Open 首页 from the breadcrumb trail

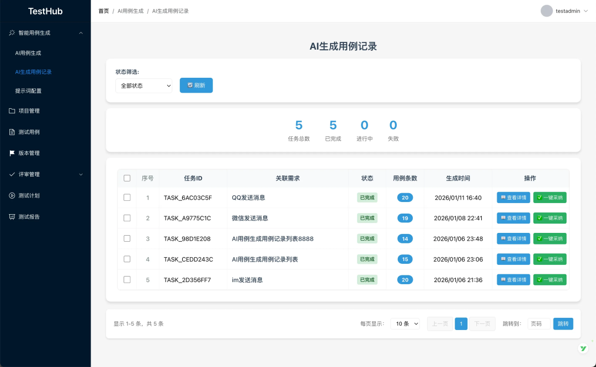[103, 10]
